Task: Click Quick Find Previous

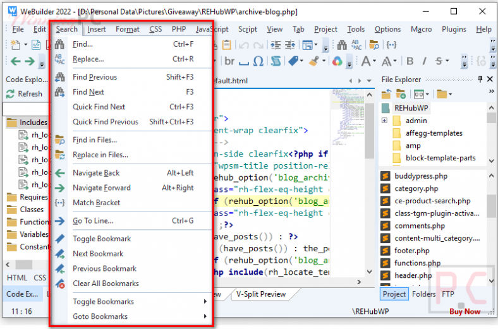Action: [132, 122]
